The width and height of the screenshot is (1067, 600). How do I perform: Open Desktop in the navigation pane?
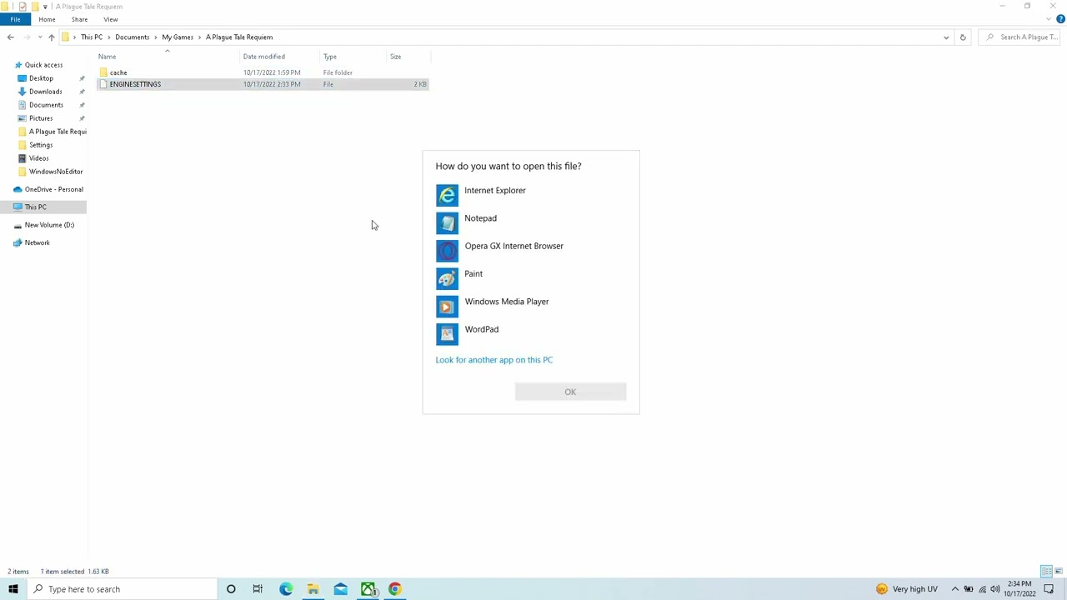click(41, 78)
